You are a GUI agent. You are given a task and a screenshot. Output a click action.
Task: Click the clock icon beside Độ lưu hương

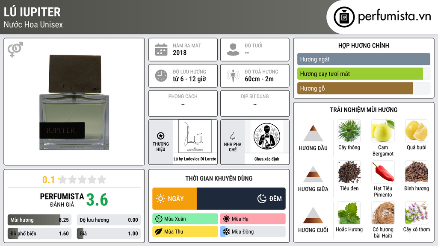(x=161, y=76)
